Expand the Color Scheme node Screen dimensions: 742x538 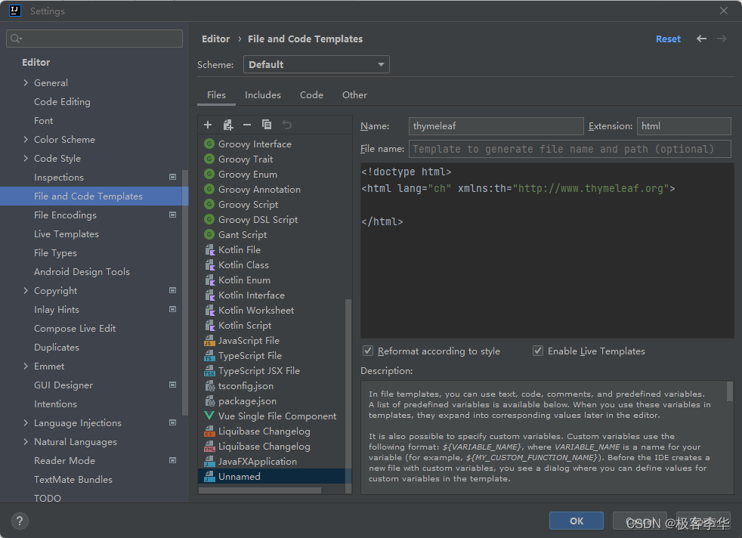click(x=26, y=139)
